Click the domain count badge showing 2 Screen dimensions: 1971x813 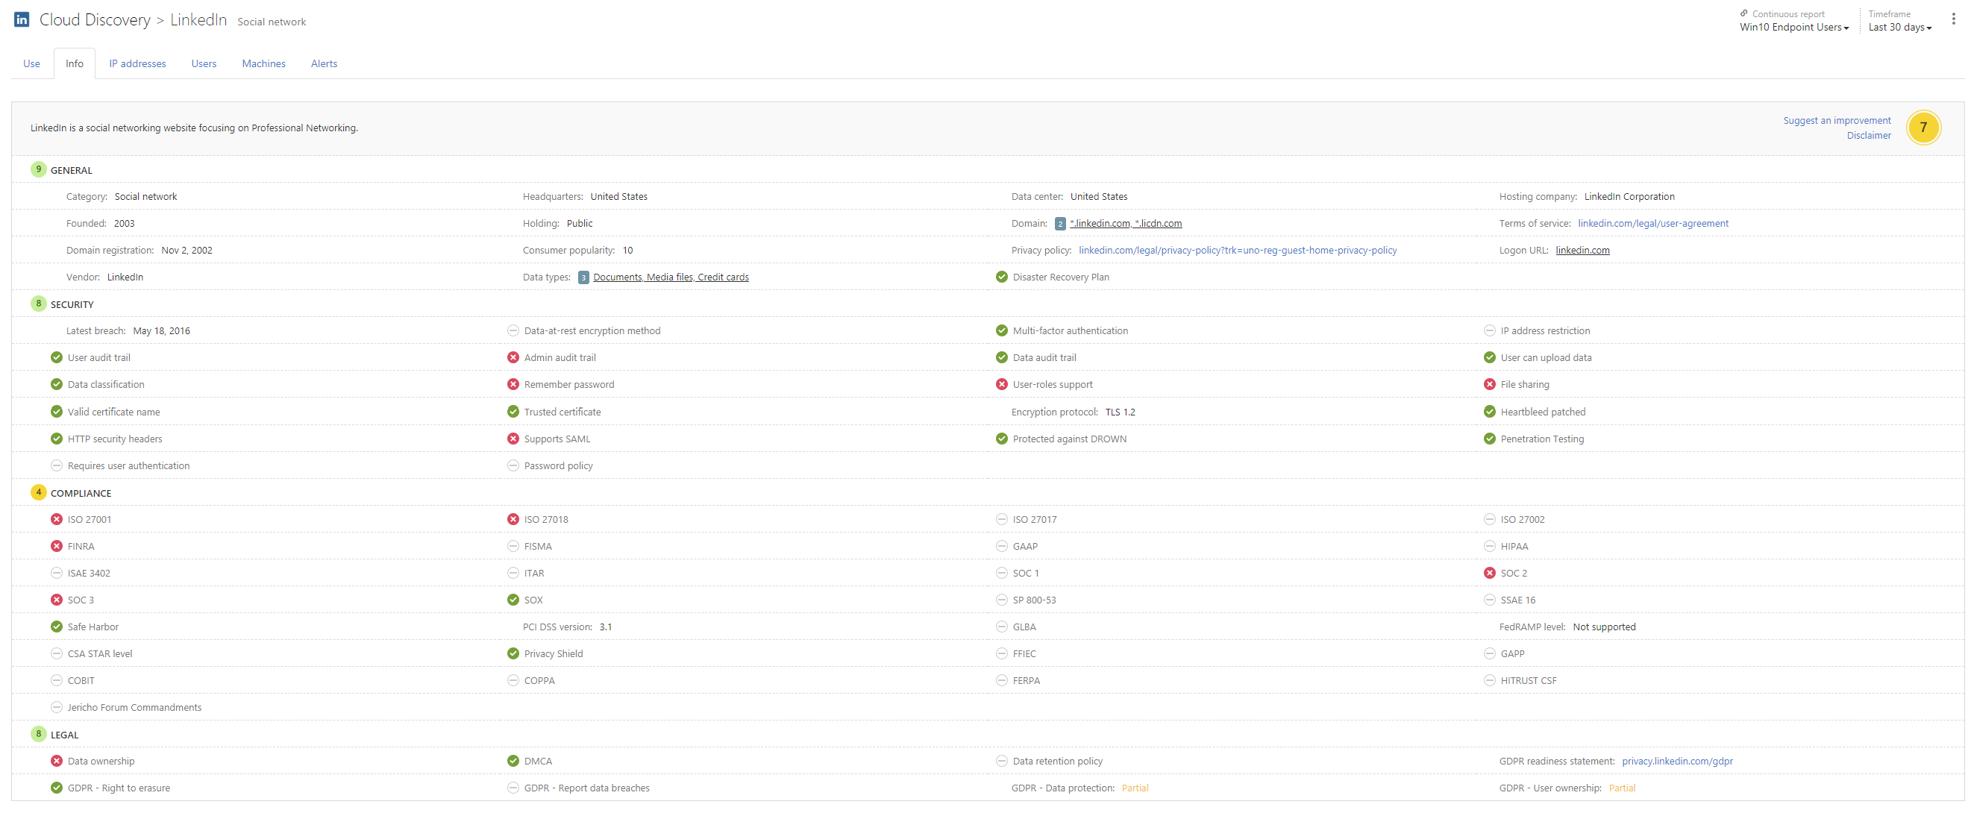[1059, 224]
